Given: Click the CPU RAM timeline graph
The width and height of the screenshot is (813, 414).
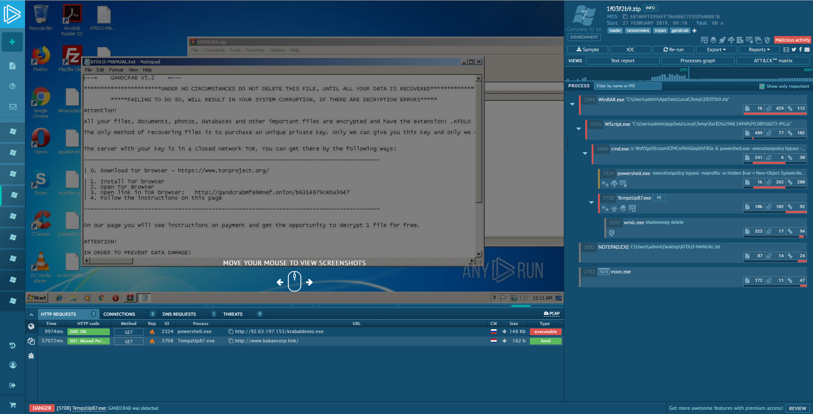Looking at the screenshot, I should [x=688, y=74].
